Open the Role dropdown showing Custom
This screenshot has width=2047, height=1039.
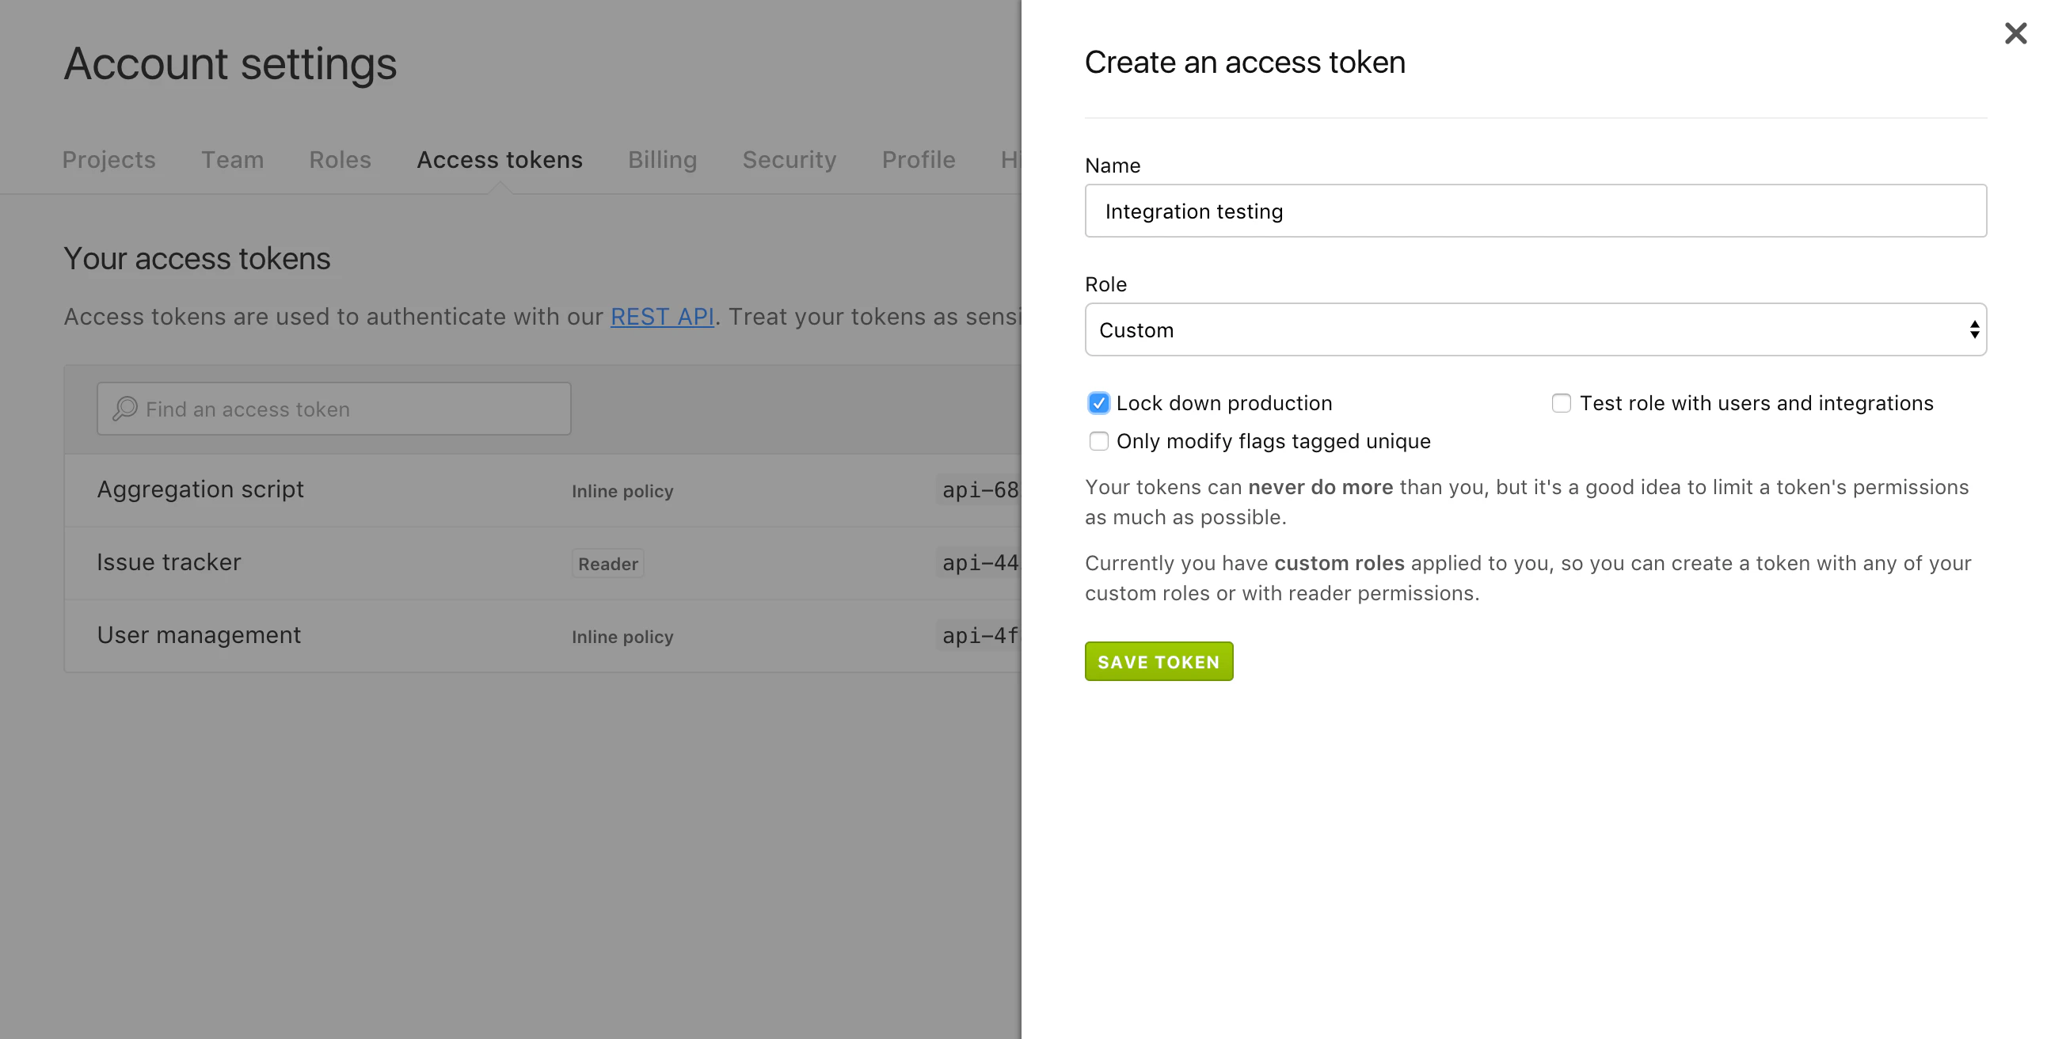coord(1535,329)
